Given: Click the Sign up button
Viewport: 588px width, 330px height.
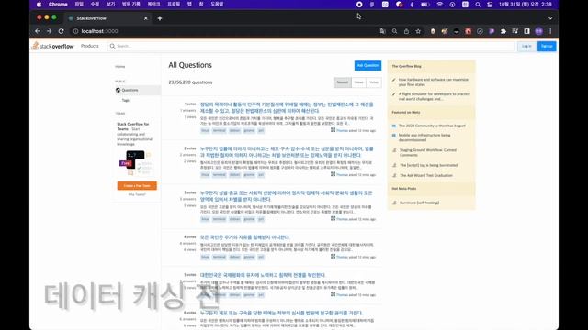Looking at the screenshot, I should [x=547, y=46].
